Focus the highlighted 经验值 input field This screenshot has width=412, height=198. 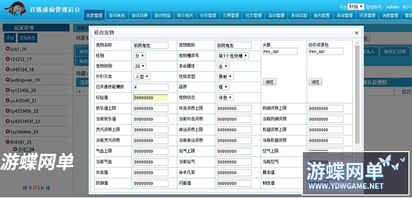[x=151, y=98]
